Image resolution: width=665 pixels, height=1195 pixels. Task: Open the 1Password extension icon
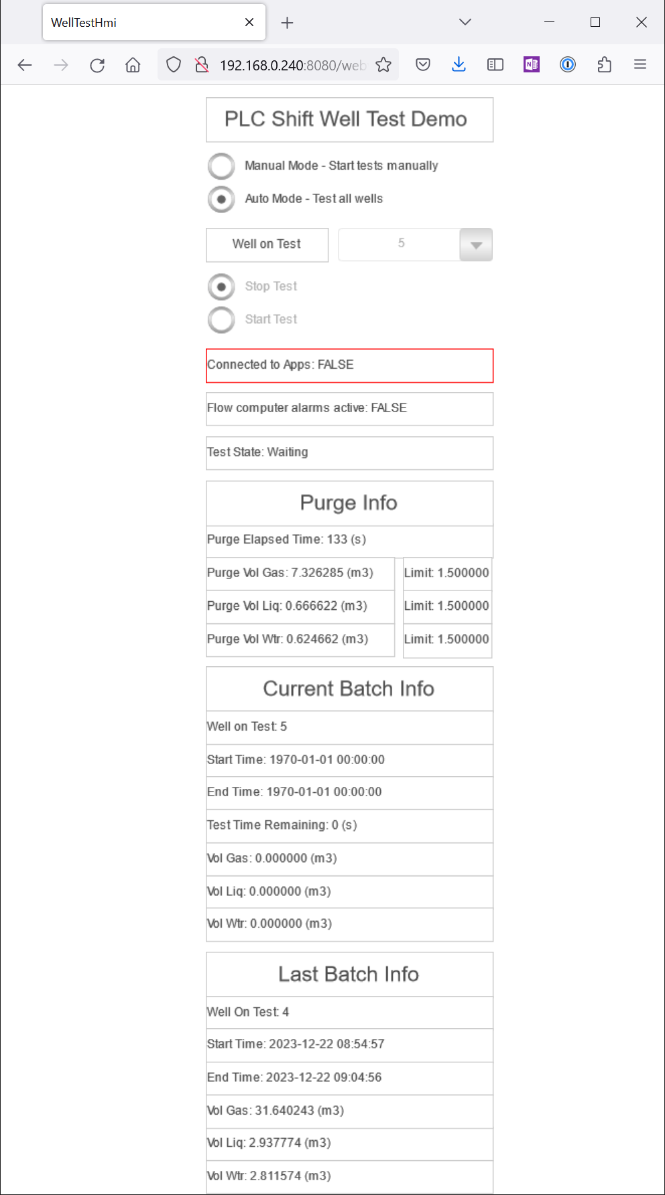[x=568, y=65]
